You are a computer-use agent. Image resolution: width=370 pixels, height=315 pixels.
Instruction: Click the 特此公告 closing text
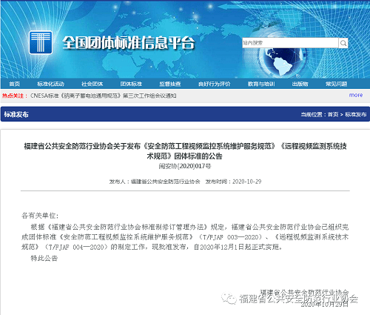[44, 259]
